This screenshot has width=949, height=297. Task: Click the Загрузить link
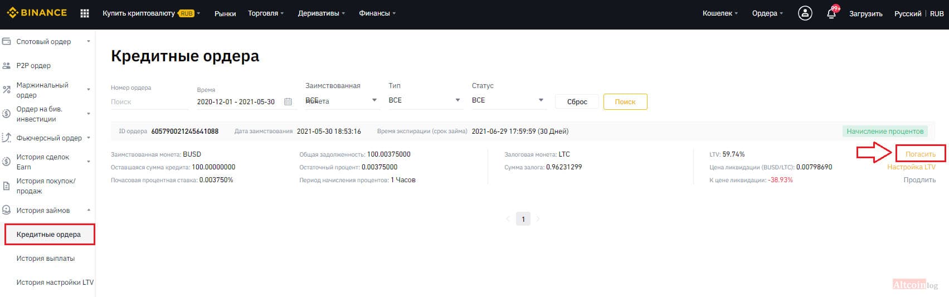865,14
